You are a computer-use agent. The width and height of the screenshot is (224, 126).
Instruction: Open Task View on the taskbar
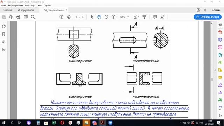tap(20, 123)
